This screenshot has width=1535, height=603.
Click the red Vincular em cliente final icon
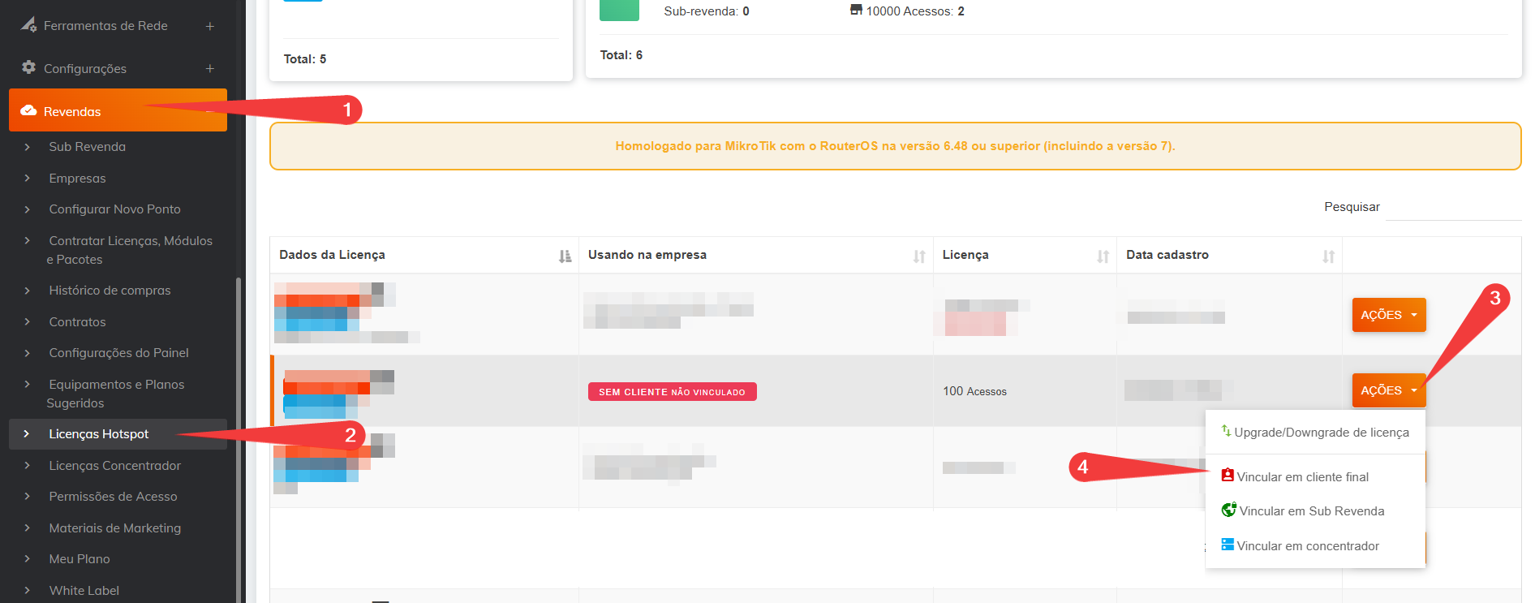click(1228, 476)
